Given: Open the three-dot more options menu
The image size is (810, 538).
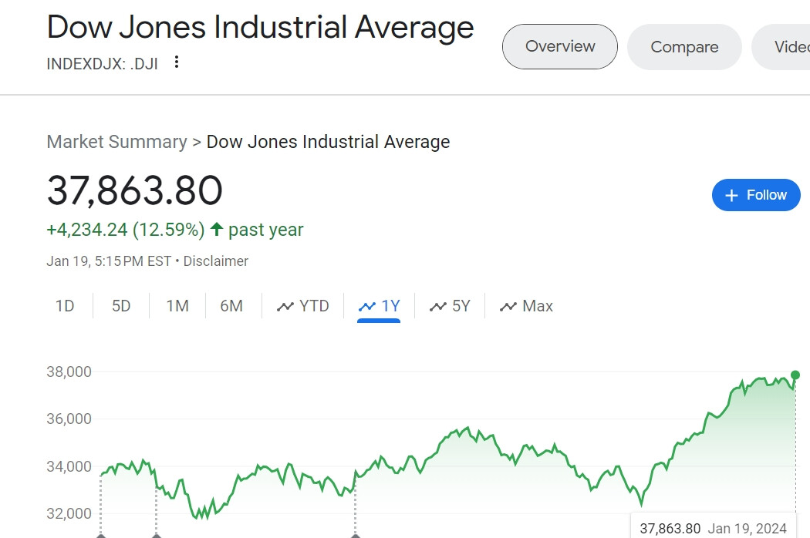Looking at the screenshot, I should (177, 62).
